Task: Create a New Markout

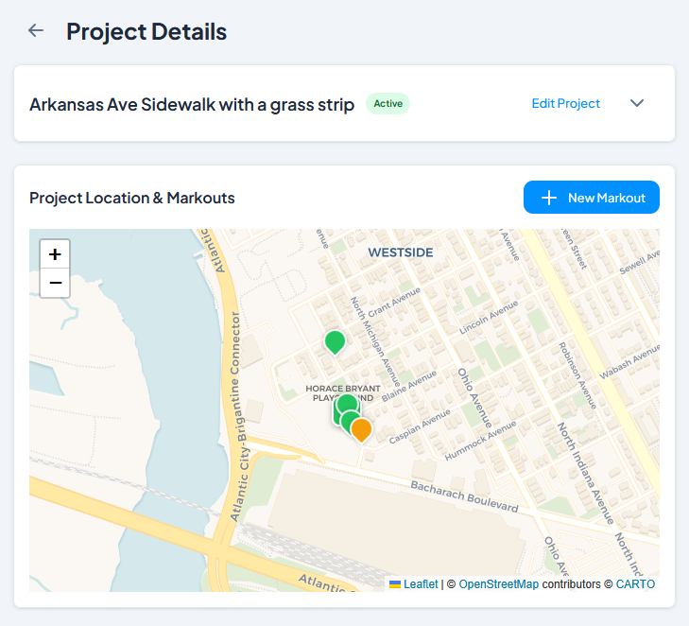Action: (x=592, y=198)
